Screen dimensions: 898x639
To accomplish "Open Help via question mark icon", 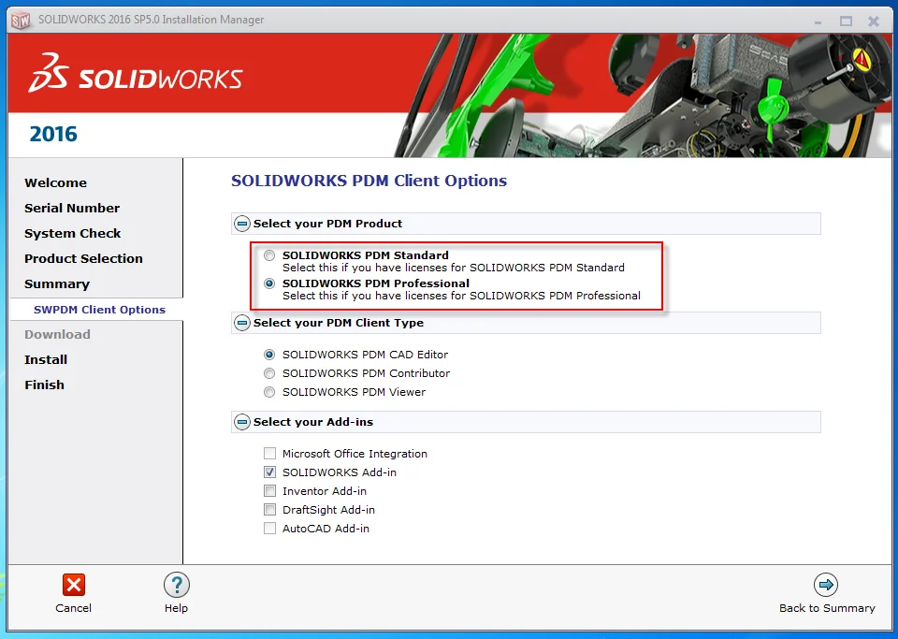I will click(177, 585).
